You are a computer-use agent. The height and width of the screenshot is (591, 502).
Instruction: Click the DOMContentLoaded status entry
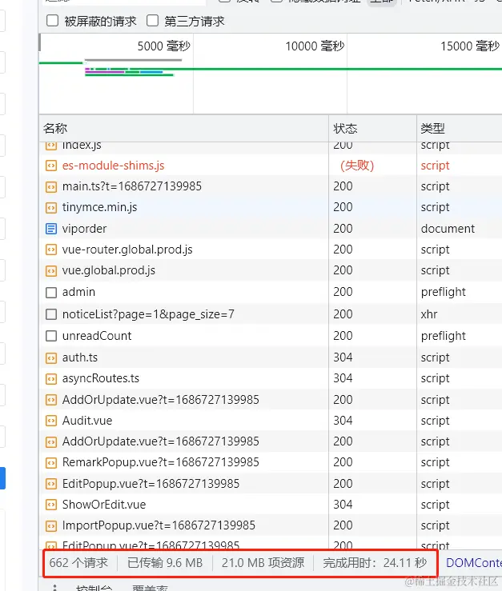pyautogui.click(x=474, y=563)
